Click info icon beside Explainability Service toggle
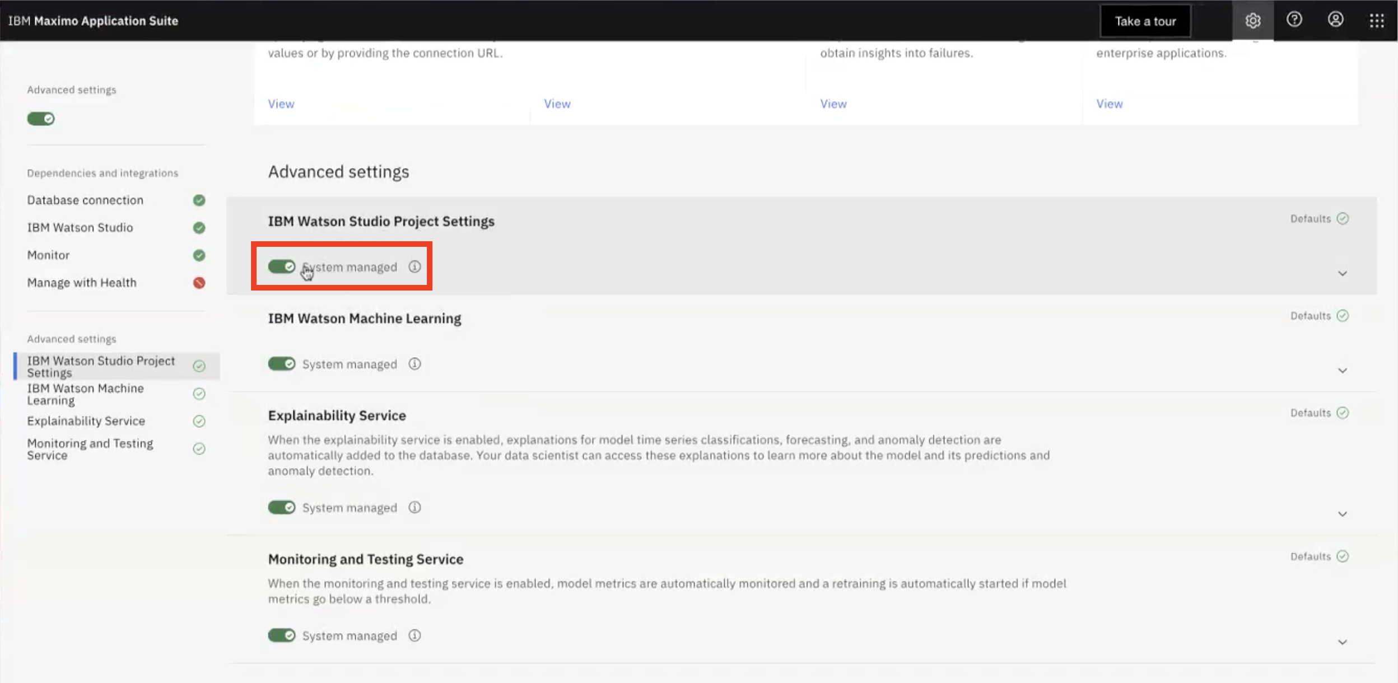 coord(414,507)
